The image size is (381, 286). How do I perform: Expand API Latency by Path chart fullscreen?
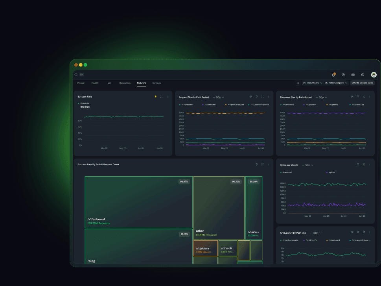364,232
